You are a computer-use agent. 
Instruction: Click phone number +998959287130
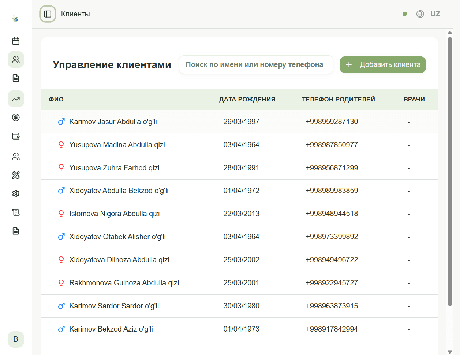[x=332, y=122]
